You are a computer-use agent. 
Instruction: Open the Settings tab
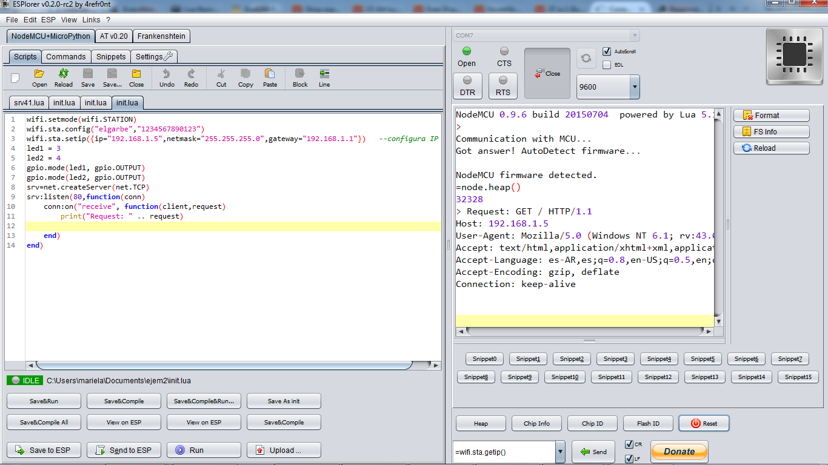pyautogui.click(x=155, y=57)
